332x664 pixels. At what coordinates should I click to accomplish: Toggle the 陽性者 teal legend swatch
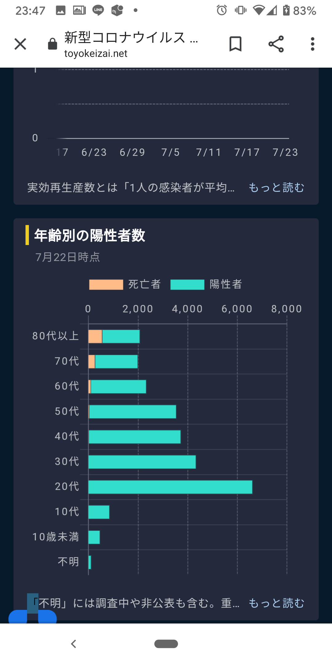[187, 285]
